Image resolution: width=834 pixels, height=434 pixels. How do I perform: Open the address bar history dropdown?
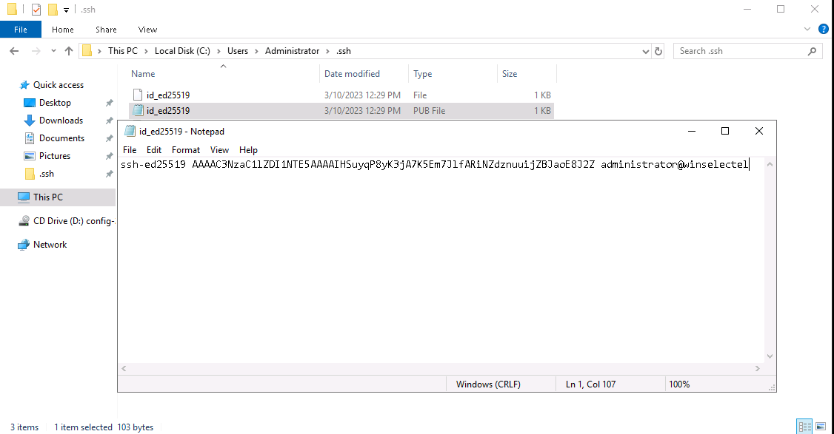[645, 51]
